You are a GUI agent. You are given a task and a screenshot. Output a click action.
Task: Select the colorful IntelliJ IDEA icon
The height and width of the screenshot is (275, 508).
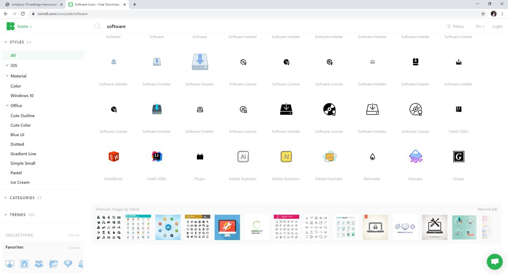pos(157,156)
